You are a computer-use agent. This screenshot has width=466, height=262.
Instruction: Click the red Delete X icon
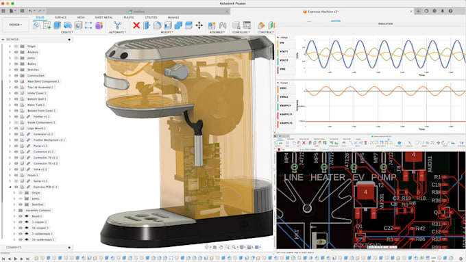click(x=136, y=25)
